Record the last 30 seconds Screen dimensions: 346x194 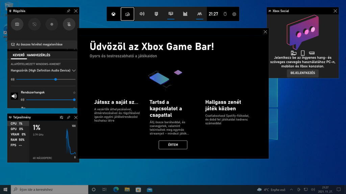pos(34,24)
